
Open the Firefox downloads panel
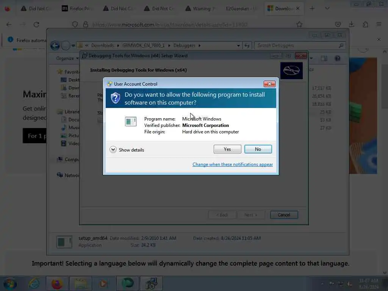[x=351, y=25]
